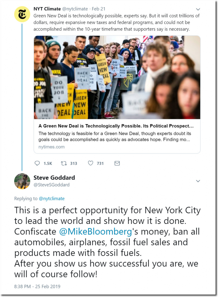Open Steve Goddard's profile avatar

pos(22,181)
